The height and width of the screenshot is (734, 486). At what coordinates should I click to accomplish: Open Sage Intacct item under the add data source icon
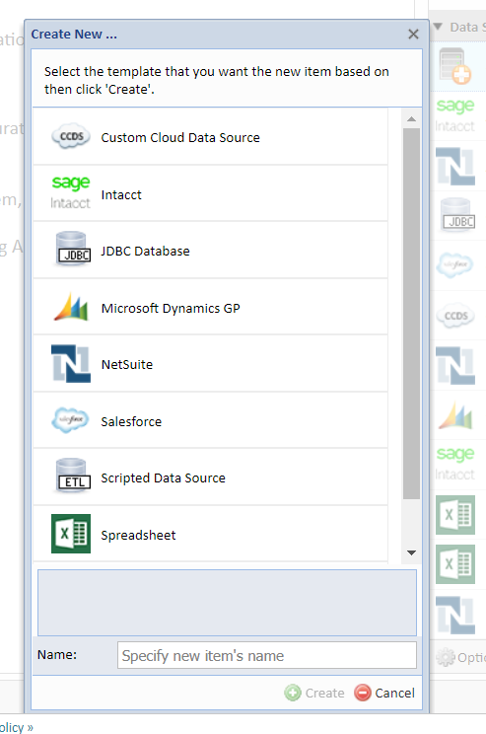pyautogui.click(x=455, y=115)
